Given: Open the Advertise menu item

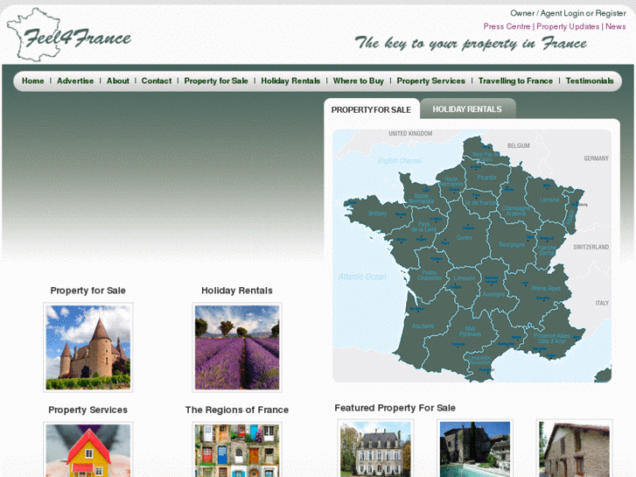Looking at the screenshot, I should tap(75, 81).
